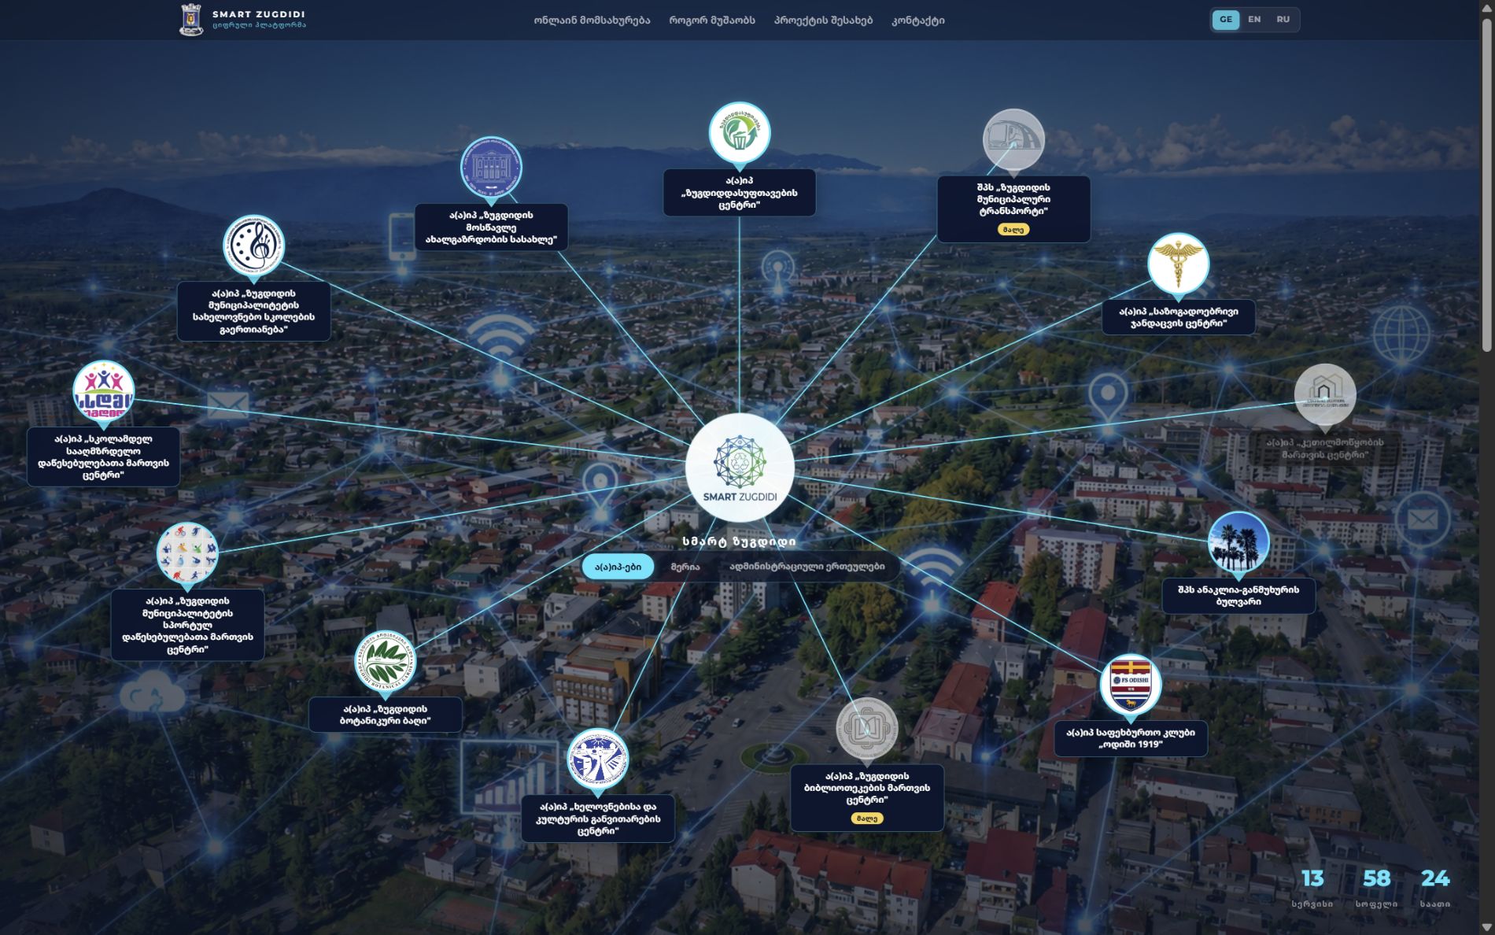The width and height of the screenshot is (1495, 935).
Task: Open the ზუგდიდის ბოტანიკური ბაღი label card
Action: click(x=385, y=715)
